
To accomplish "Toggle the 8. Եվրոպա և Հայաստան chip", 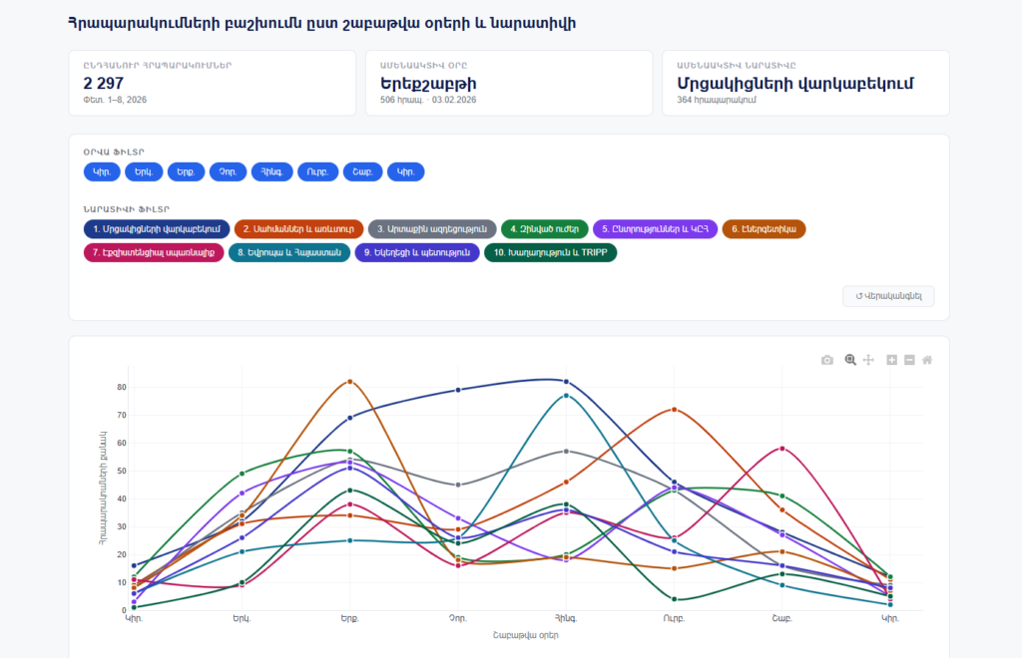I will (288, 253).
